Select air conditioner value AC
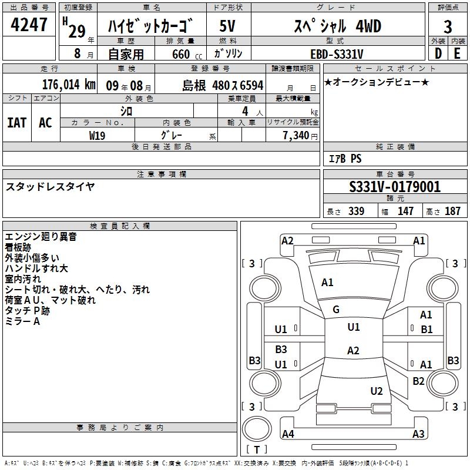 45,123
